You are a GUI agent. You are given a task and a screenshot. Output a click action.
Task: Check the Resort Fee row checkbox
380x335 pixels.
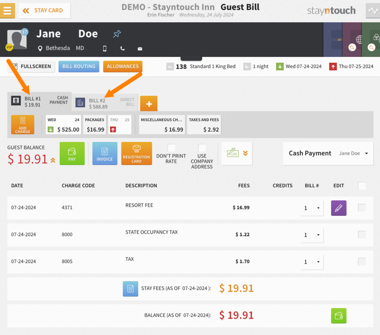click(x=362, y=208)
